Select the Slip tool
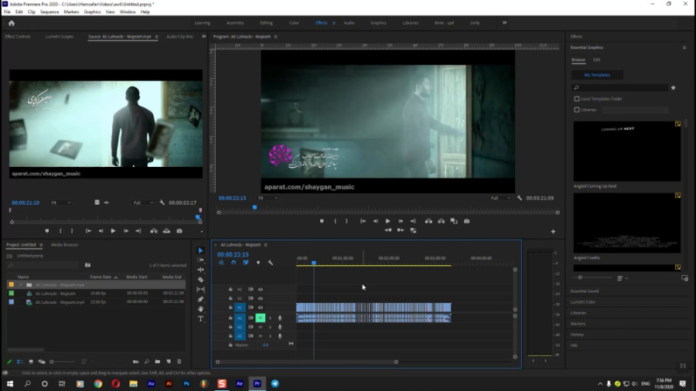696x391 pixels. (200, 290)
